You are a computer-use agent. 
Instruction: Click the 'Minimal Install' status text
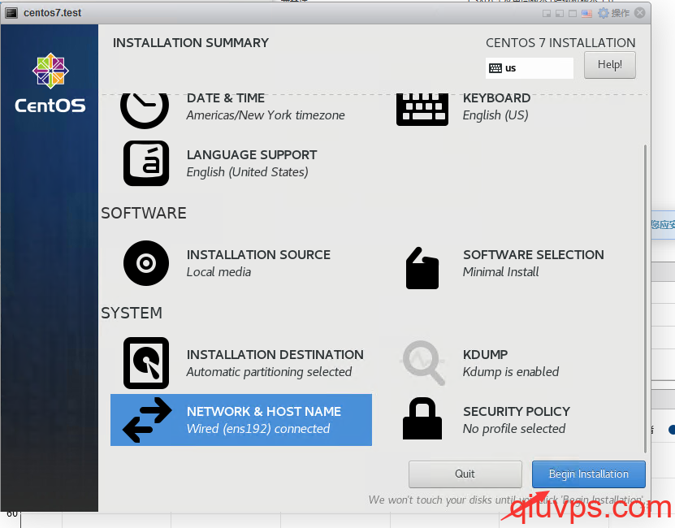(x=500, y=272)
